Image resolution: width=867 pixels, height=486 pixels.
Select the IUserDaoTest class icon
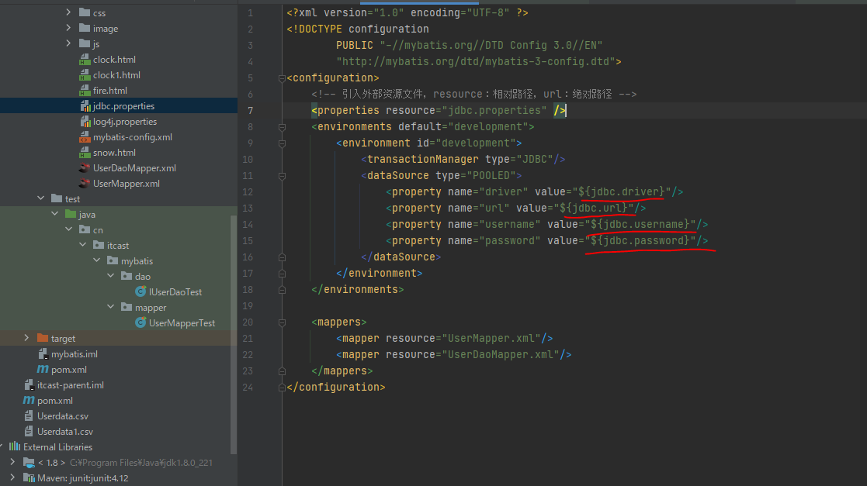coord(140,291)
